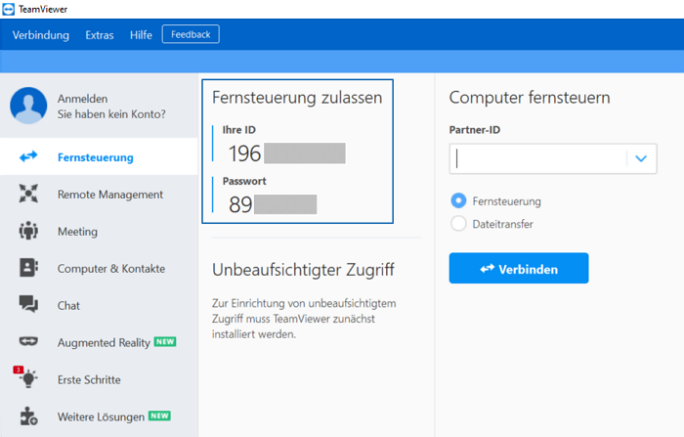
Task: Click the Weitere Lösungen puzzle icon
Action: [28, 416]
